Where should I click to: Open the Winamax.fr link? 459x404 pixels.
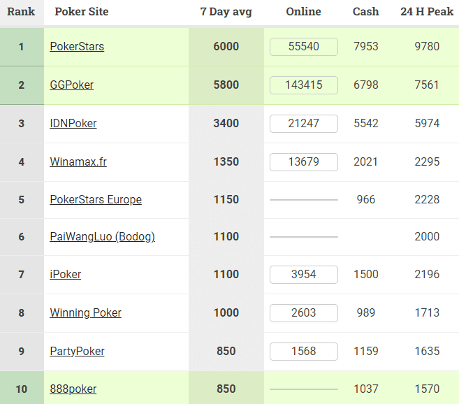coord(78,161)
